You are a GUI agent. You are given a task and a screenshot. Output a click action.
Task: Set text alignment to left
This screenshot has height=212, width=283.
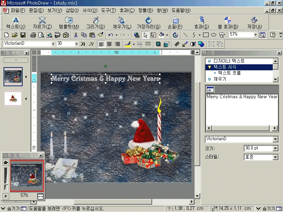tap(102, 44)
